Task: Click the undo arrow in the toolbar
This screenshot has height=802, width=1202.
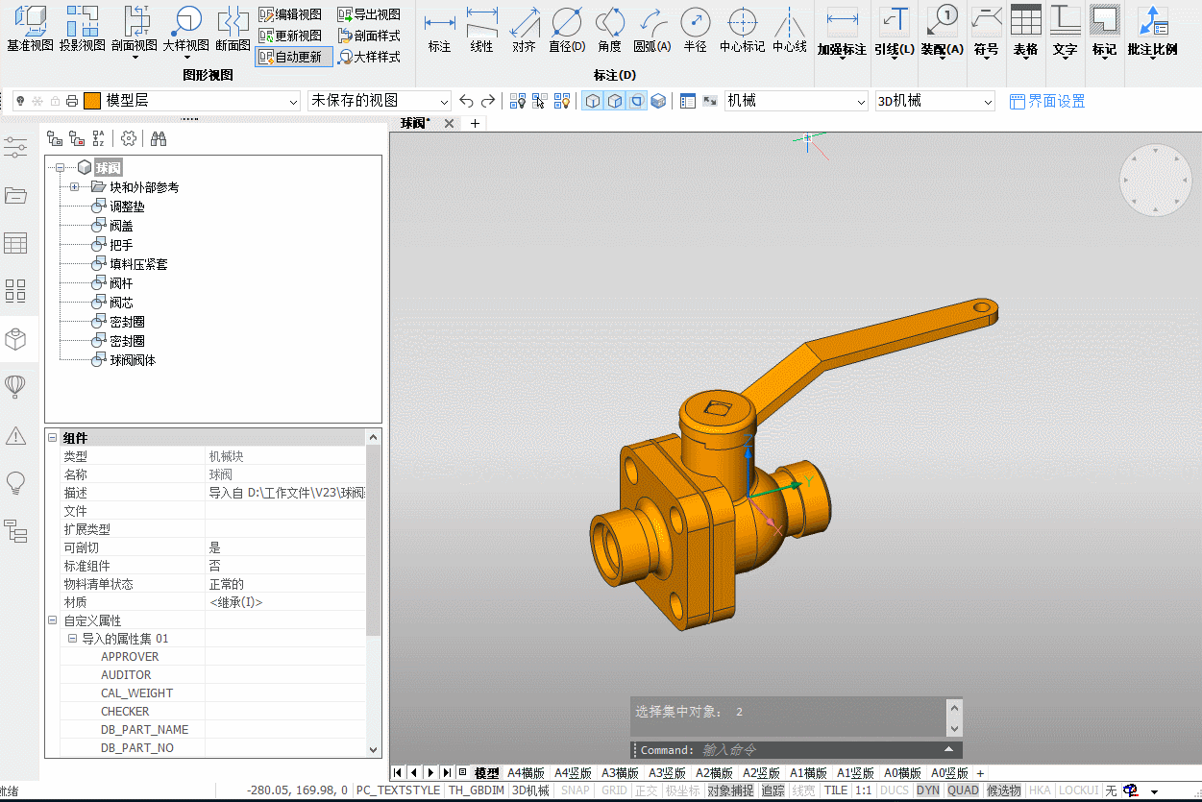Action: [466, 101]
